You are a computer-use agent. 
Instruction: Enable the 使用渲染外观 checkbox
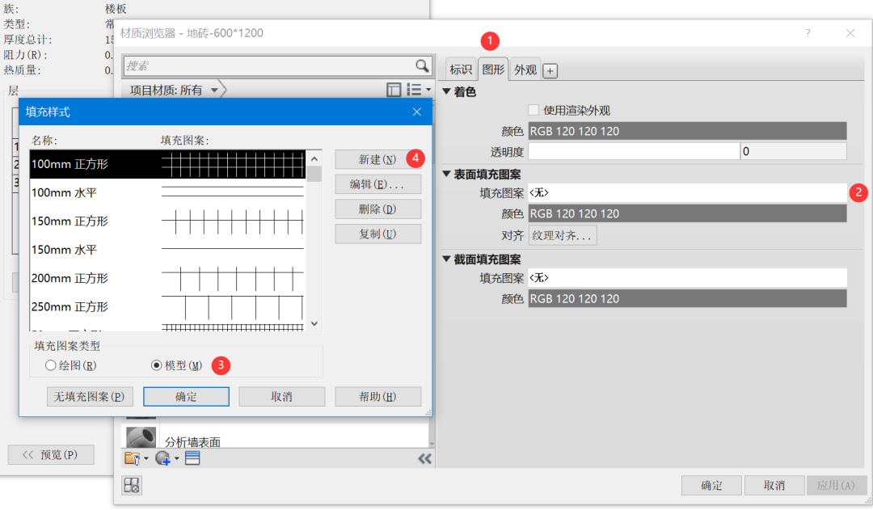tap(534, 110)
